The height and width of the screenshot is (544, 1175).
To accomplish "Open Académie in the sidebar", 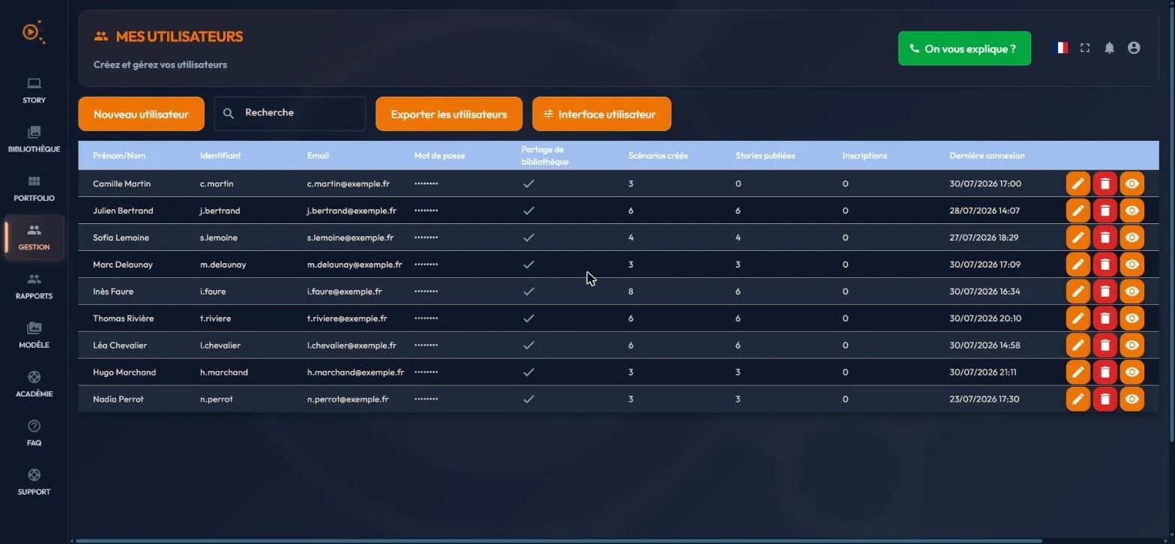I will 34,384.
